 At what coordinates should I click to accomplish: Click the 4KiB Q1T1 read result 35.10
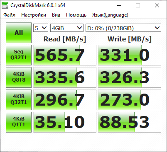(x=65, y=122)
